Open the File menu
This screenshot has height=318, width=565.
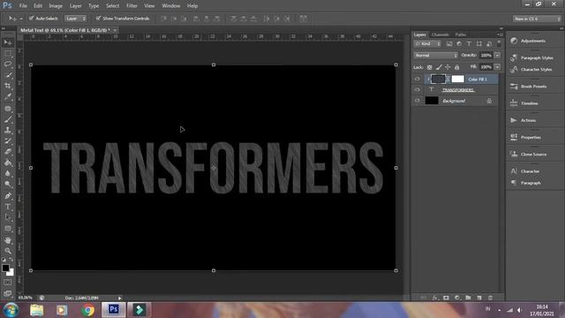23,6
